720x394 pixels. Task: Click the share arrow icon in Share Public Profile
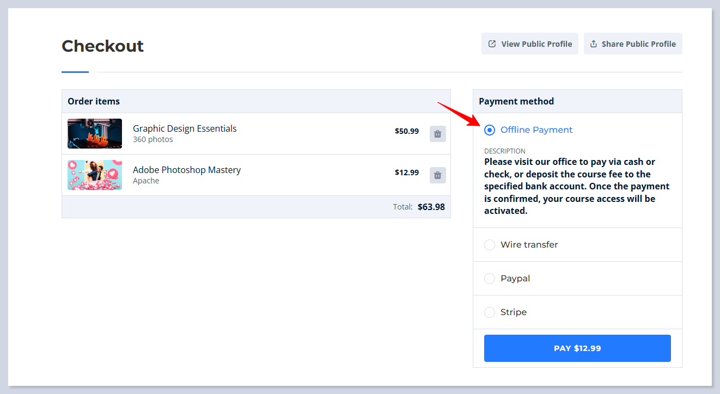pyautogui.click(x=594, y=44)
